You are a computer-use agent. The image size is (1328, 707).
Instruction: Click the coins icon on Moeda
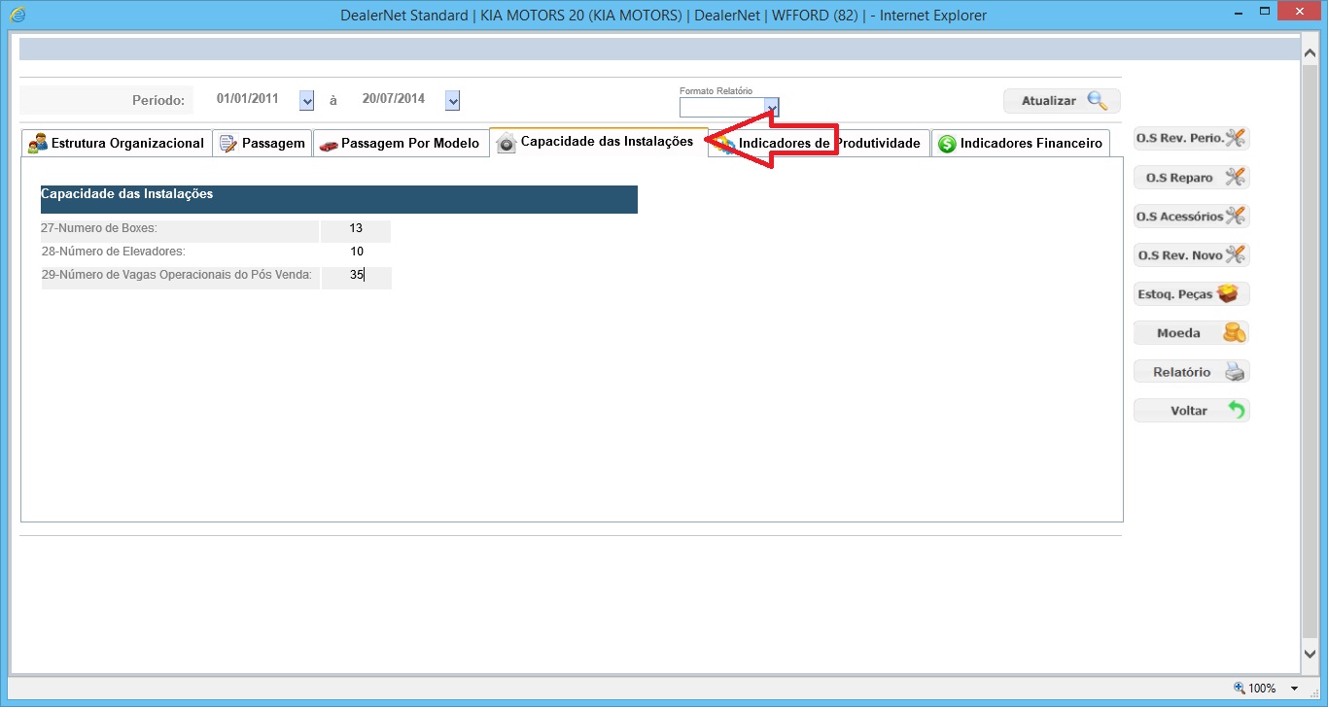tap(1235, 332)
